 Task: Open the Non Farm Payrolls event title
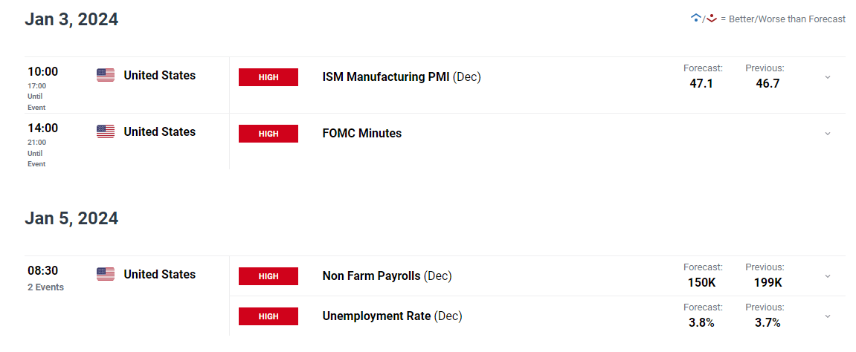pyautogui.click(x=372, y=276)
